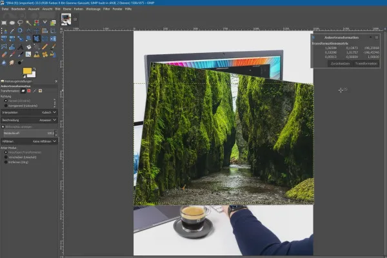Set transform target to layer
The height and width of the screenshot is (258, 387).
23,91
